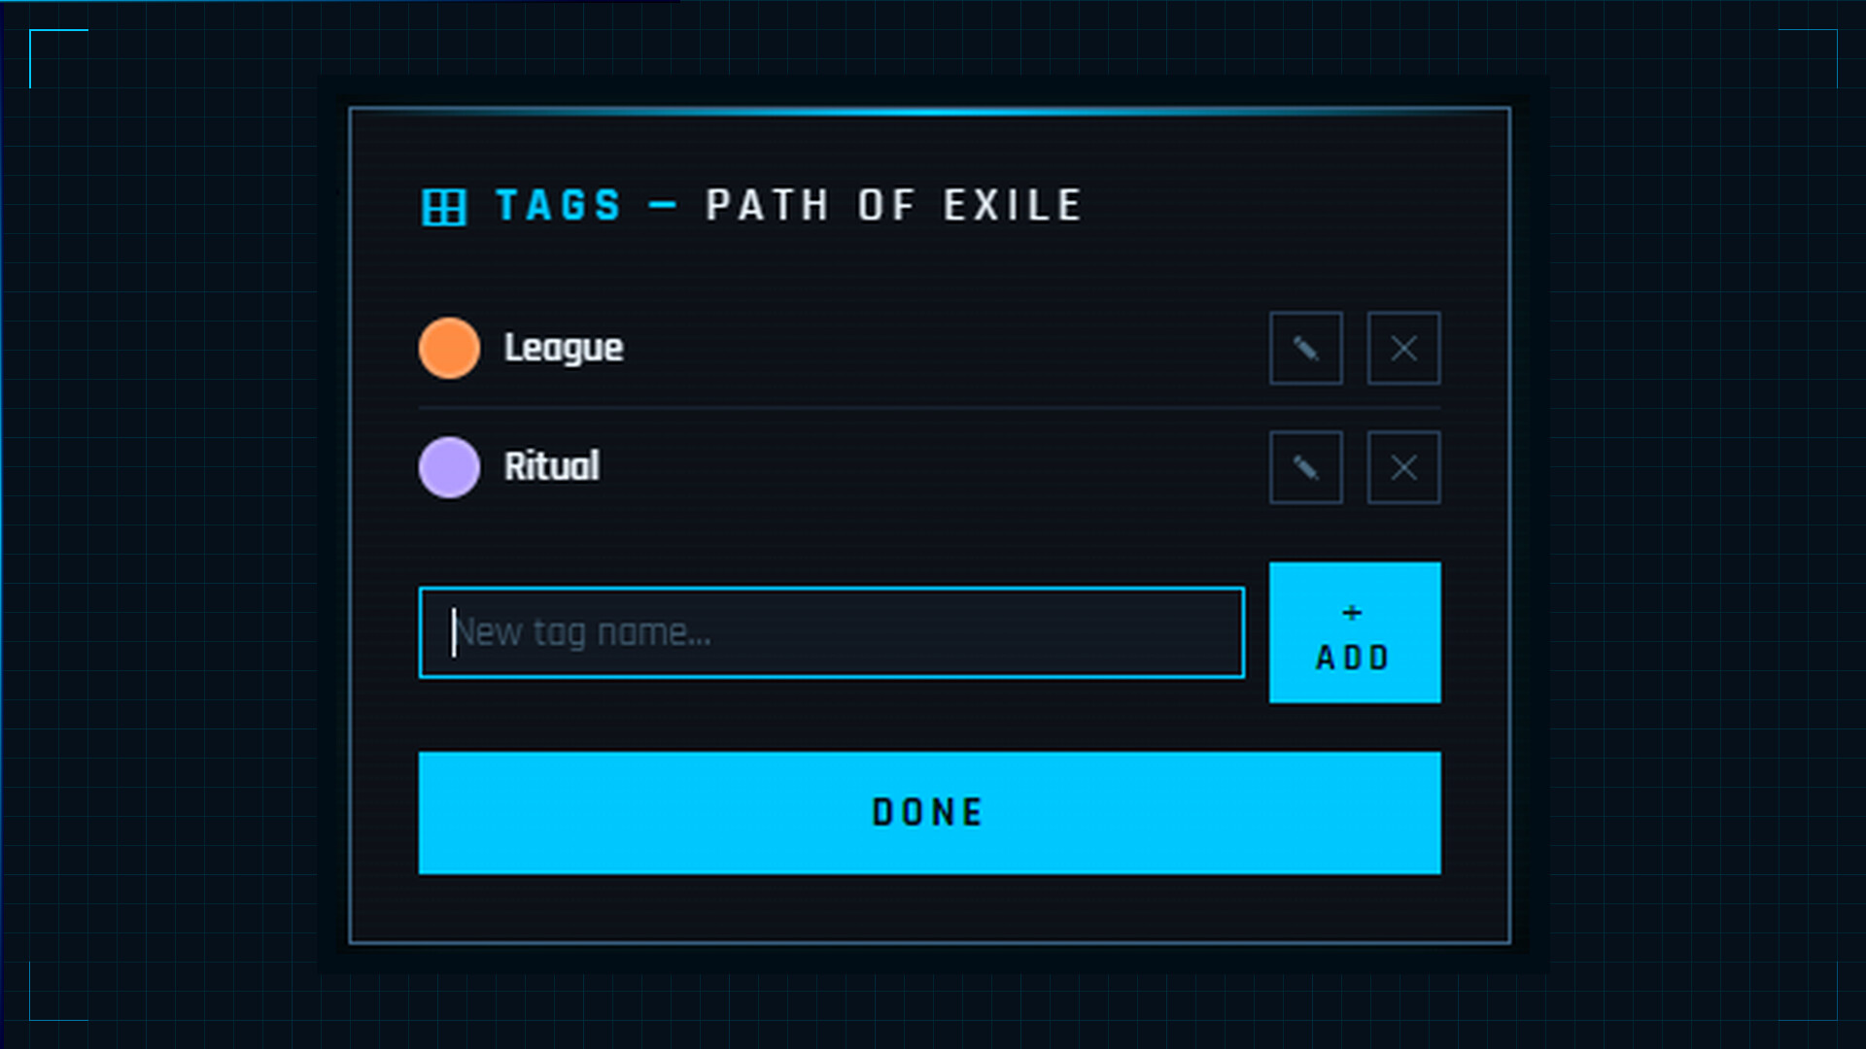Remove the League tag with X icon
The height and width of the screenshot is (1049, 1866).
1403,348
